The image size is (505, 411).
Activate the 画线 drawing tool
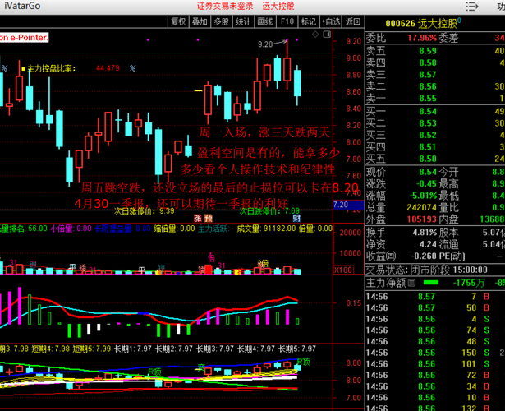(265, 21)
